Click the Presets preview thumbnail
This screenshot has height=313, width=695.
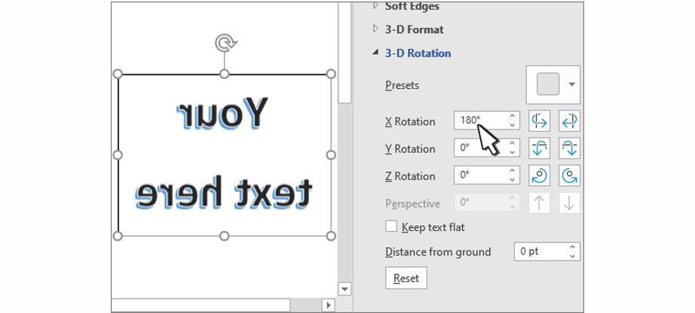(548, 84)
